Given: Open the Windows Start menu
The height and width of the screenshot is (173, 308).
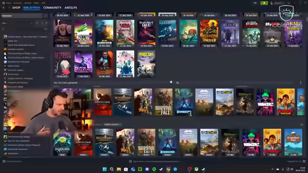Looking at the screenshot, I should coord(105,169).
